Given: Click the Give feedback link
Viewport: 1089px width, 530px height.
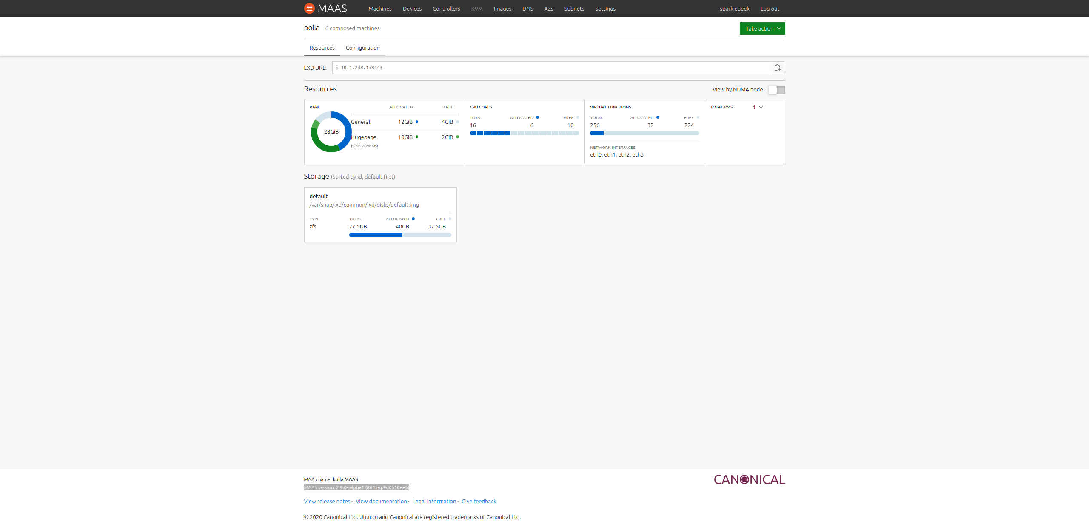Looking at the screenshot, I should tap(479, 501).
